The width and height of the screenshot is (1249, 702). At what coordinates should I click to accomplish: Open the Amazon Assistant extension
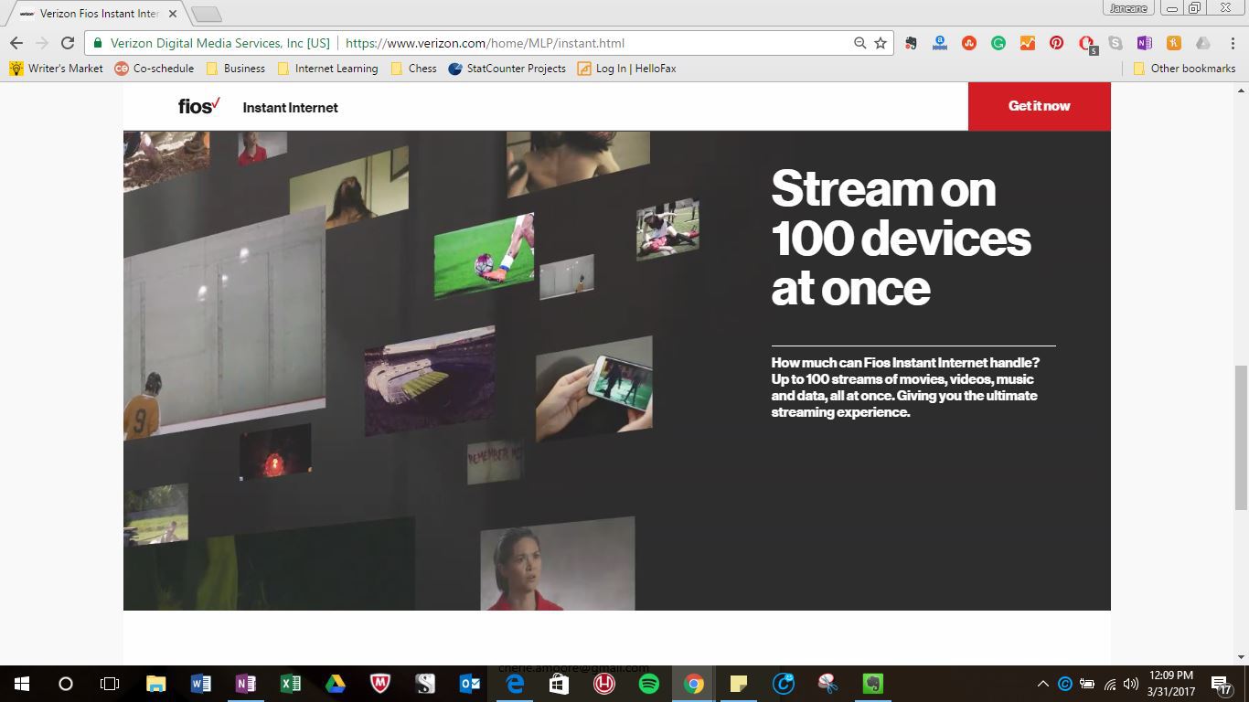point(940,43)
